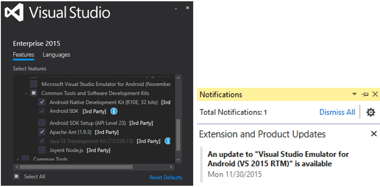Switch to the Languages tab
The width and height of the screenshot is (380, 187).
(56, 55)
